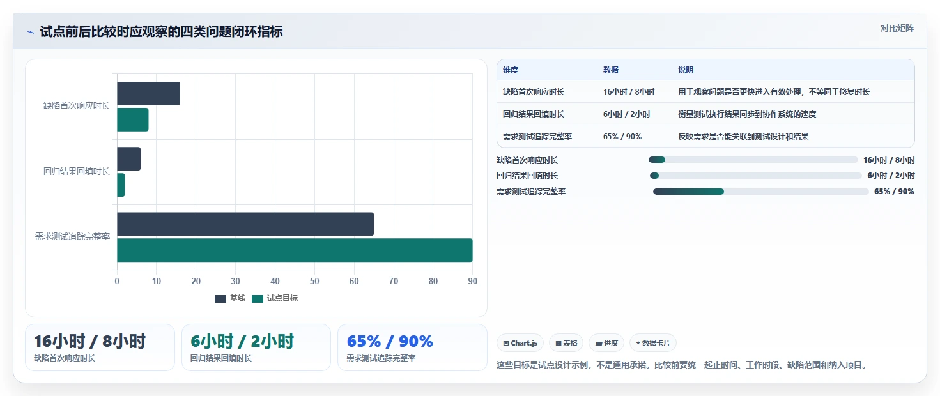Click the progress value 16小时 / 8小时

click(x=889, y=160)
